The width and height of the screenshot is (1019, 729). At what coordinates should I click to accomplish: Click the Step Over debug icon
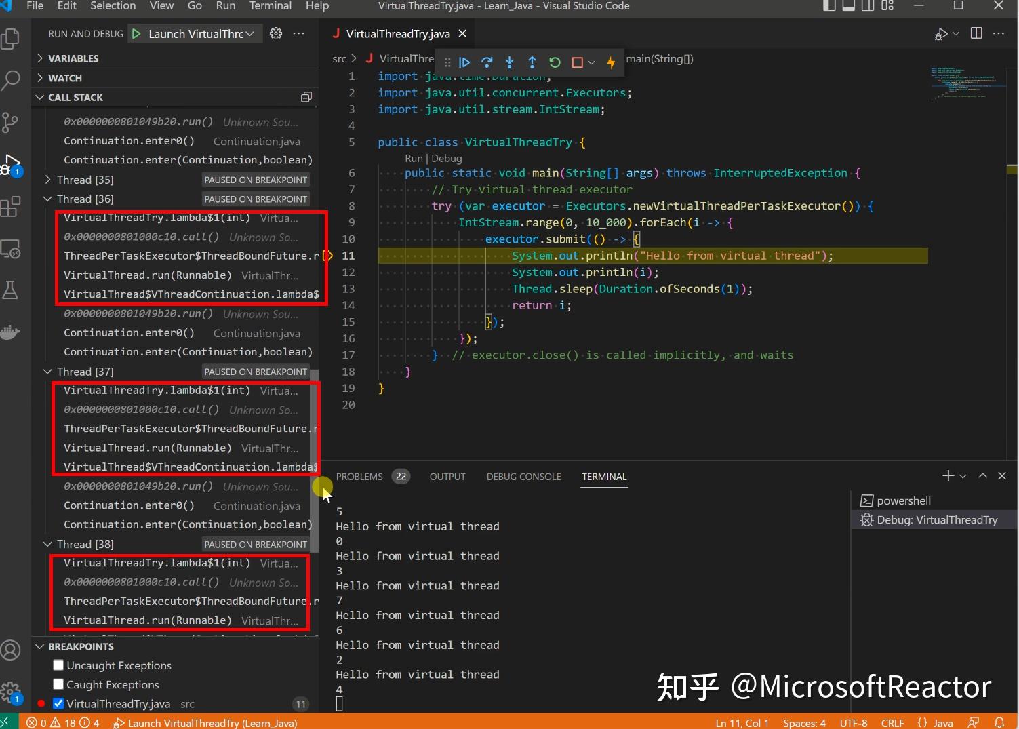point(487,62)
